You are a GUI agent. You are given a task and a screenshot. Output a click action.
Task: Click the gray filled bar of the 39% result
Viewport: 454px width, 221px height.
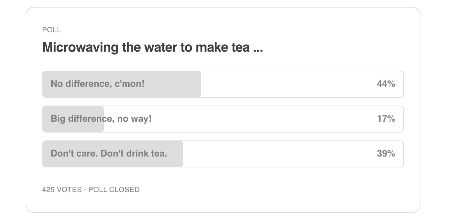(x=113, y=154)
